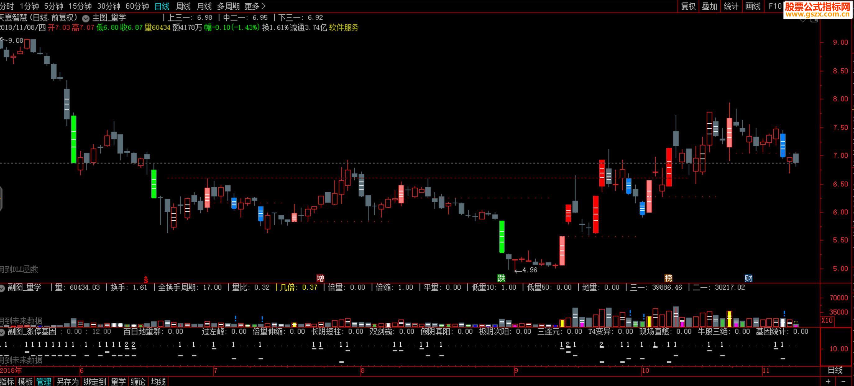Expand the 更多 periods menu
854x386 pixels.
tap(255, 6)
